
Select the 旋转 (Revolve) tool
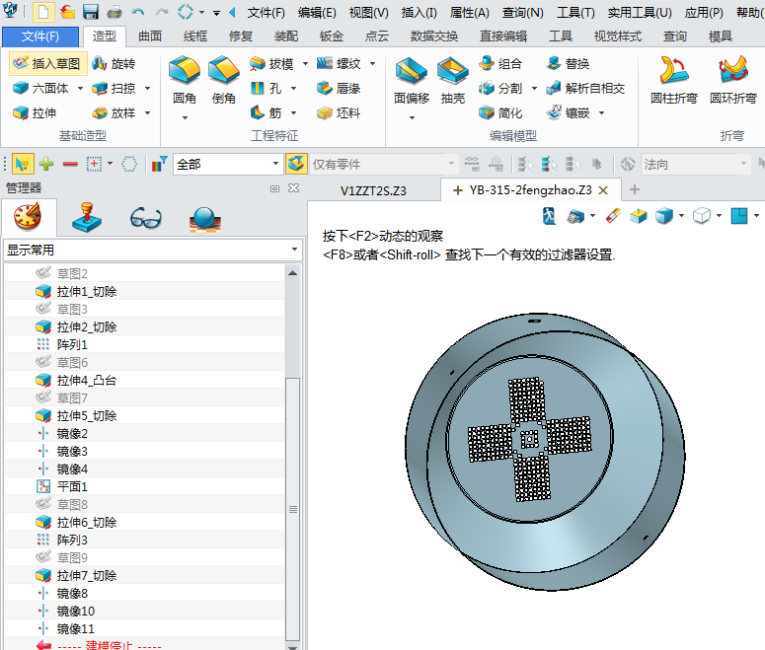[x=113, y=63]
